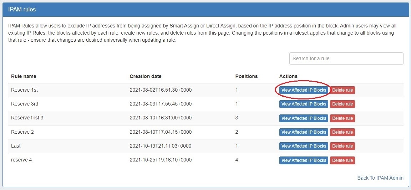The width and height of the screenshot is (411, 190).
Task: Select the Reserve 1st rule name
Action: tap(24, 90)
